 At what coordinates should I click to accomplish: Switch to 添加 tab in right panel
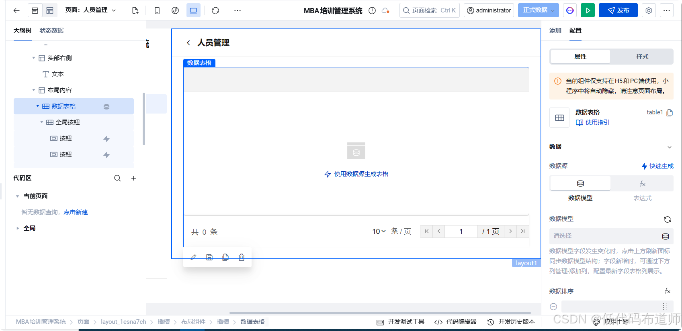pos(555,30)
